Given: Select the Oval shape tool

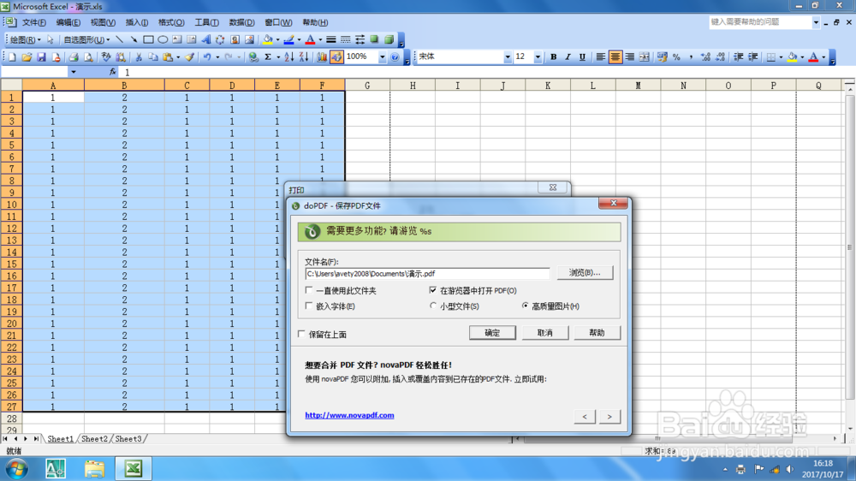Looking at the screenshot, I should click(163, 40).
